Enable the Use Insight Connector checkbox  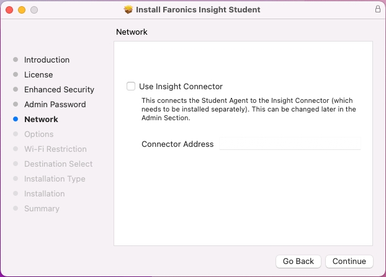click(x=131, y=87)
